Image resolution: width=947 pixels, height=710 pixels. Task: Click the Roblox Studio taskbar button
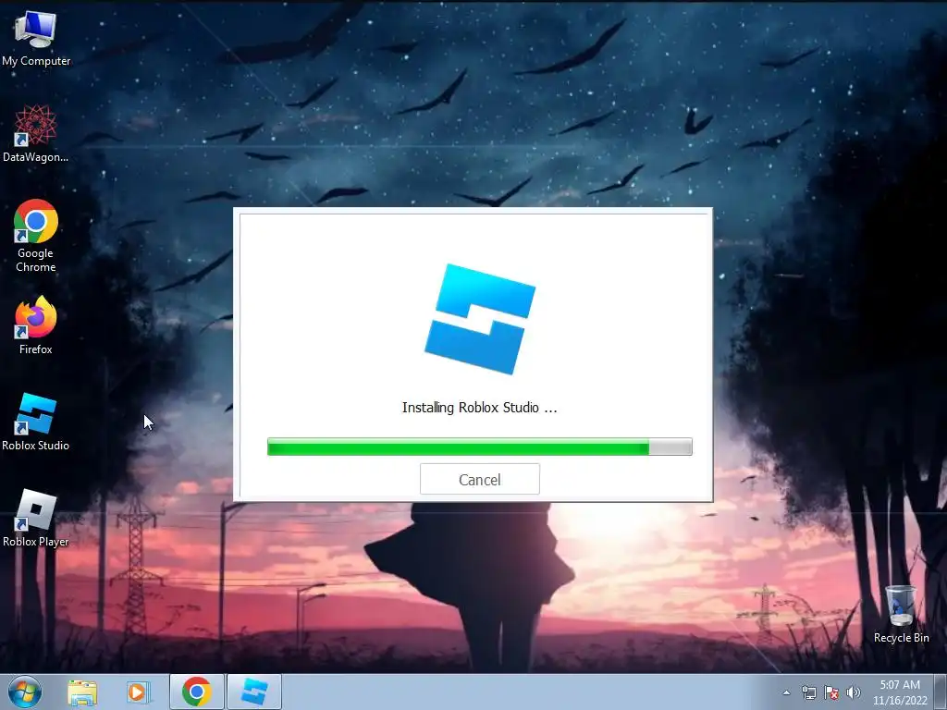(254, 692)
